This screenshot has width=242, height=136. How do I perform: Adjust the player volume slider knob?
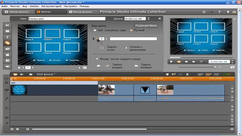[x=215, y=67]
